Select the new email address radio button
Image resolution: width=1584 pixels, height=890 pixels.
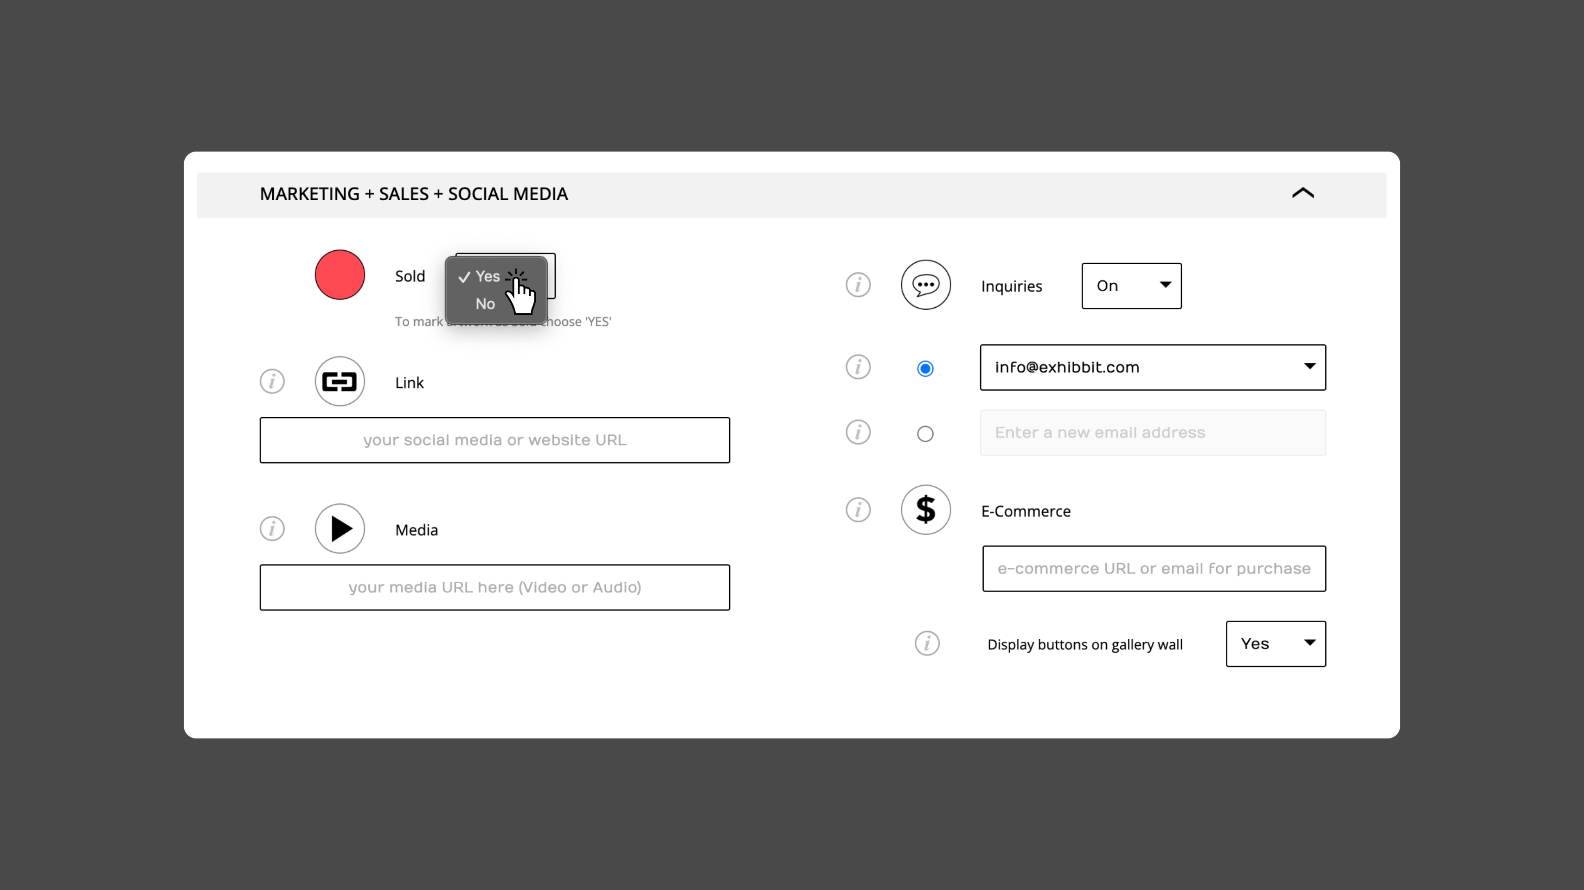tap(925, 434)
